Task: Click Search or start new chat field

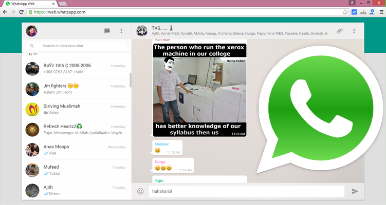Action: [76, 46]
